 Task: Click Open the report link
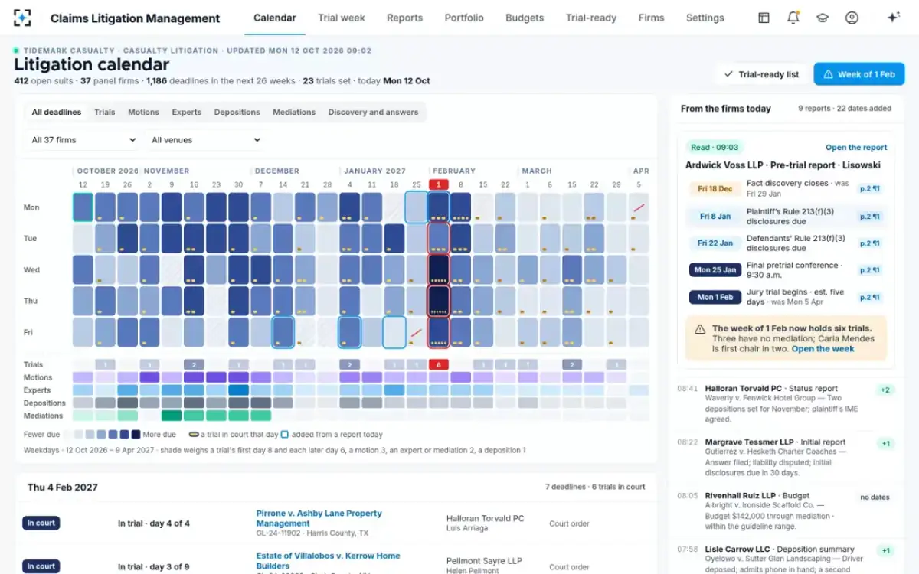856,147
